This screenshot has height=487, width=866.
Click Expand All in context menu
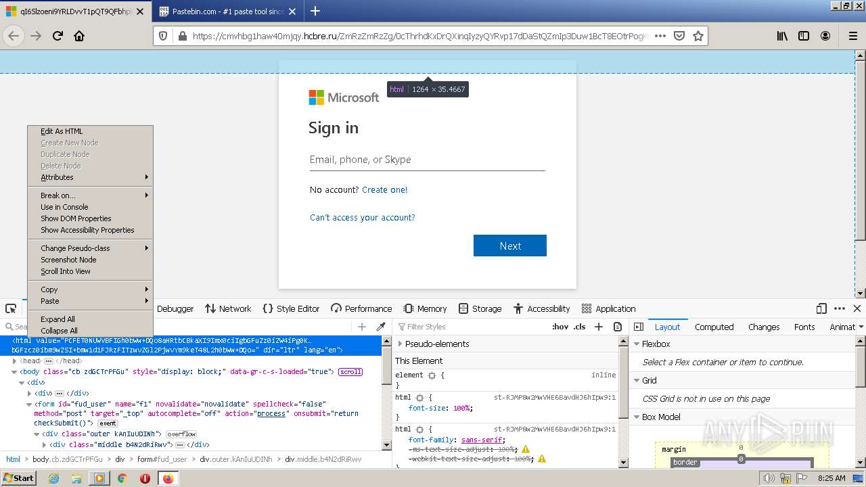91,319
